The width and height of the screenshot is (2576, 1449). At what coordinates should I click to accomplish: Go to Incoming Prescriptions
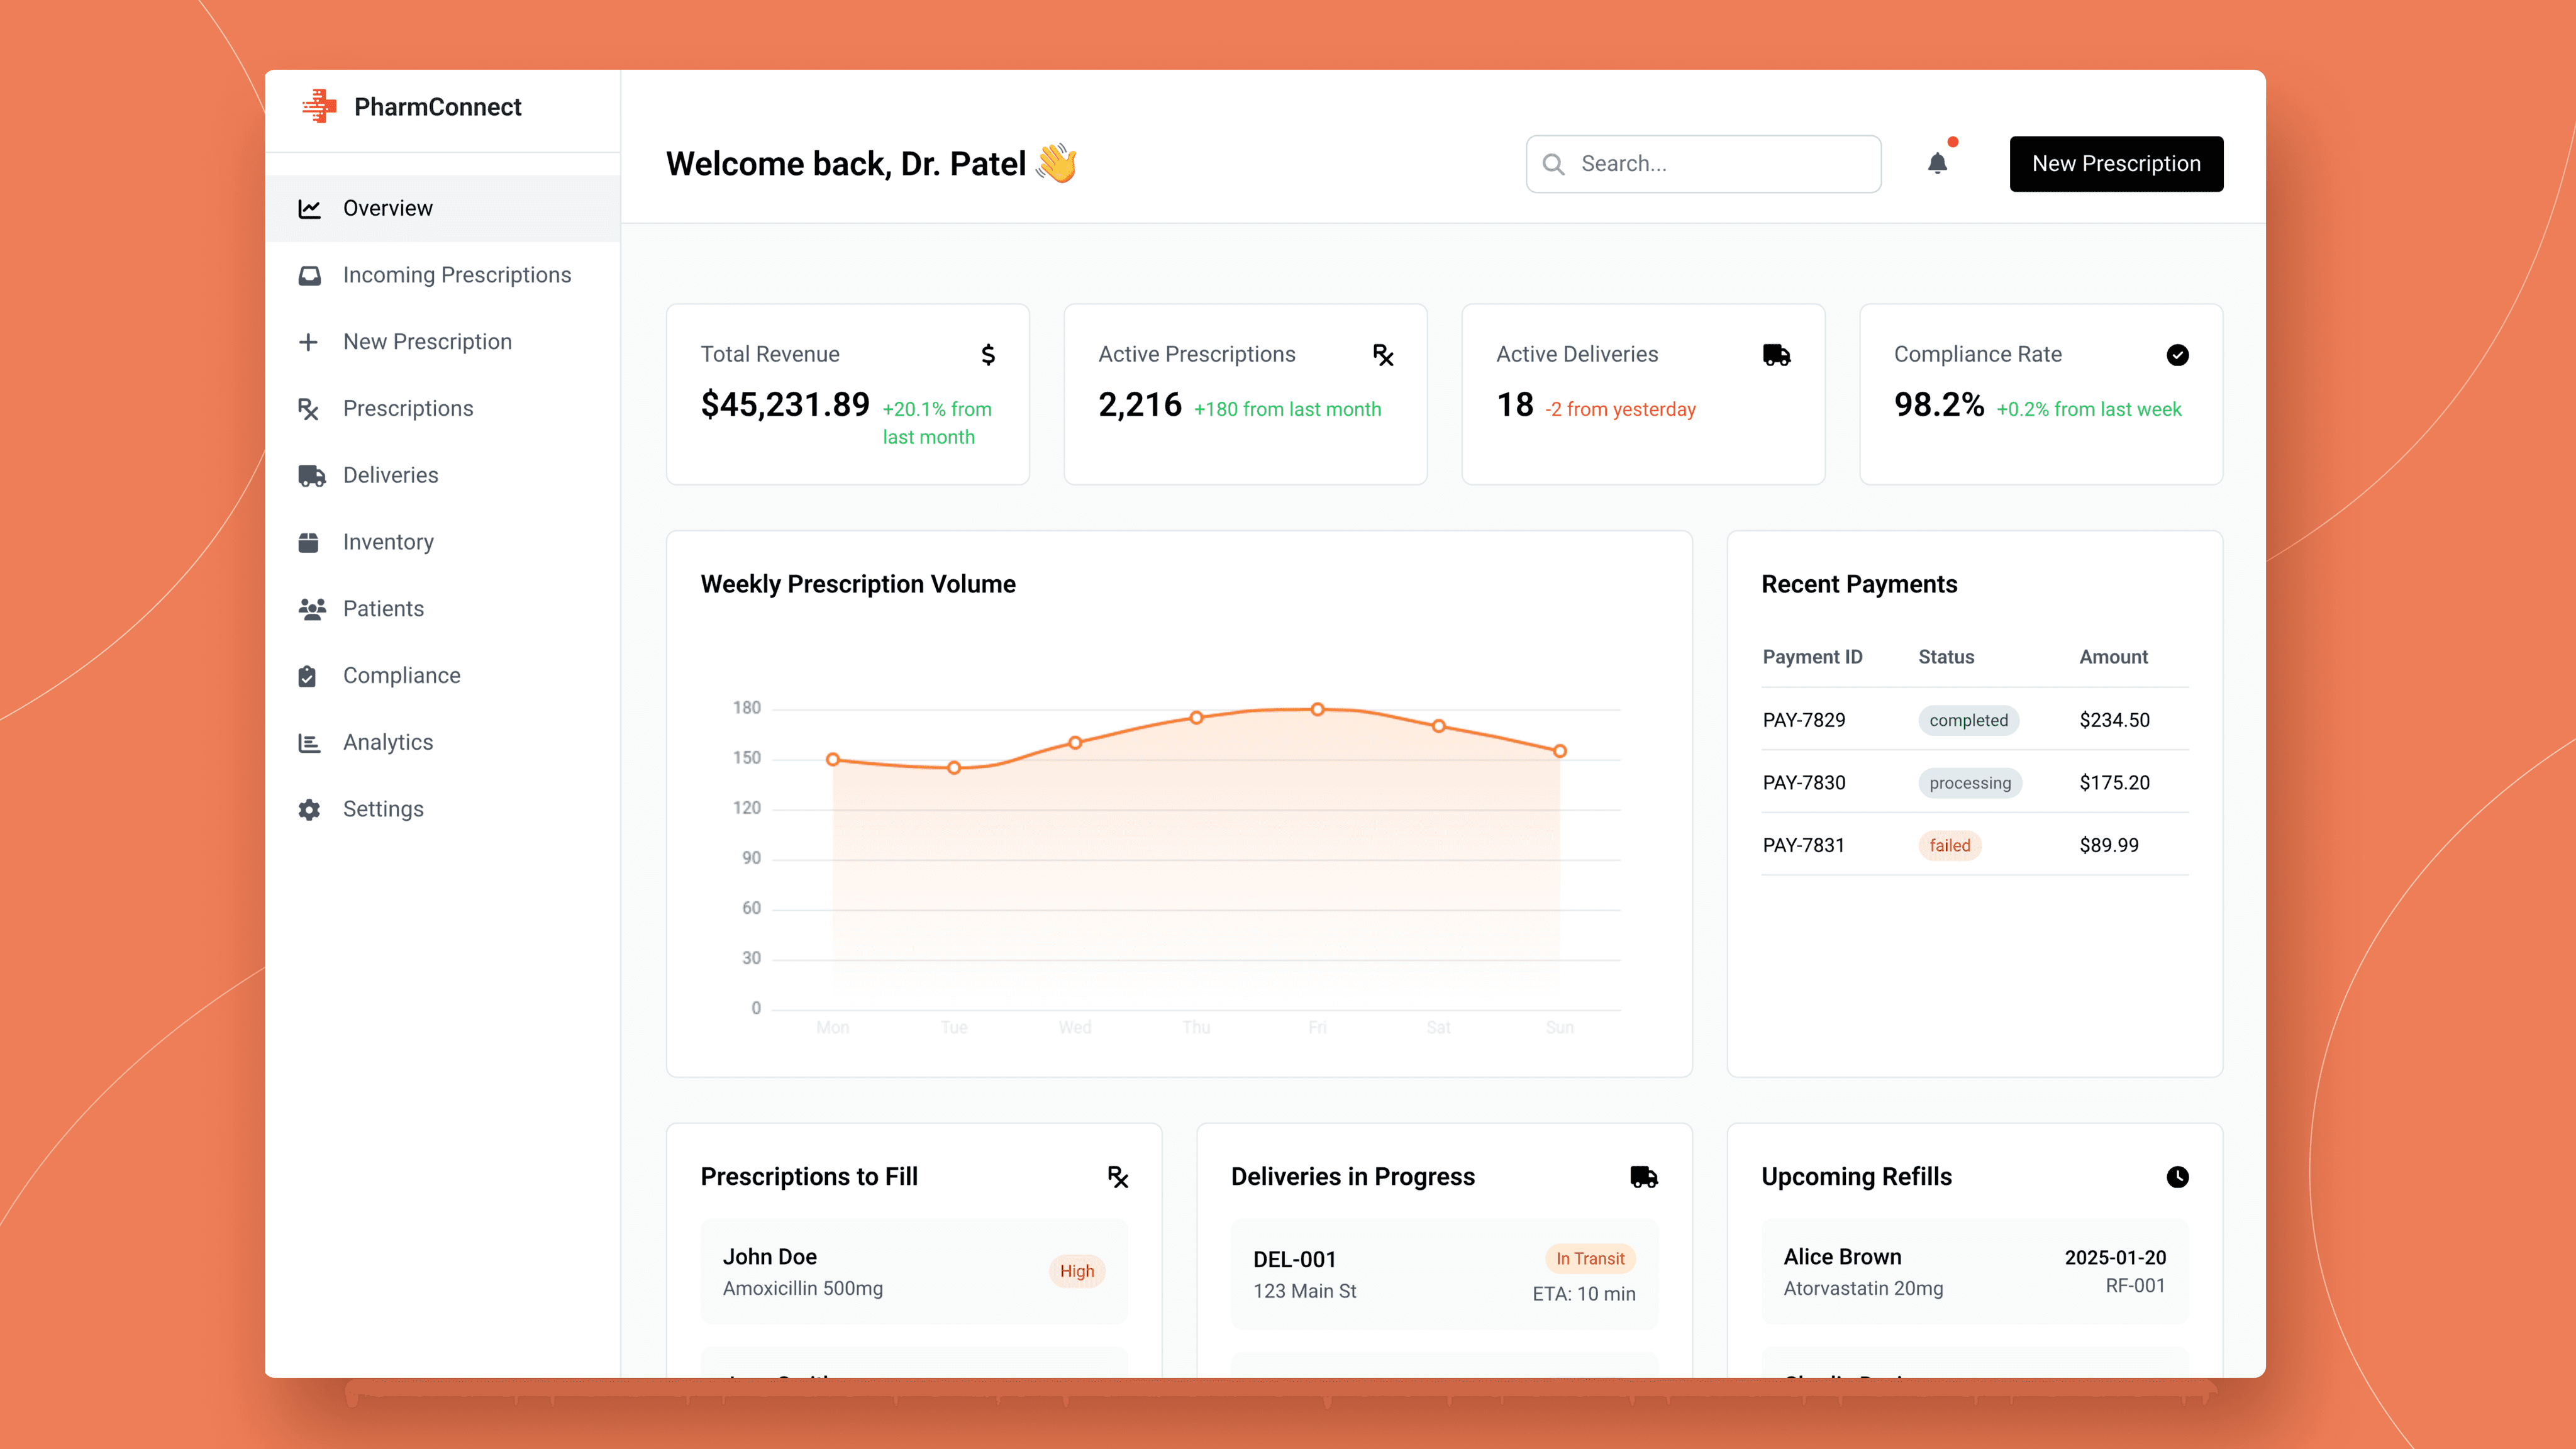click(x=443, y=275)
